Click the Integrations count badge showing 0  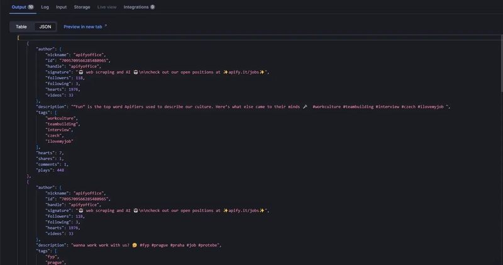coord(152,7)
